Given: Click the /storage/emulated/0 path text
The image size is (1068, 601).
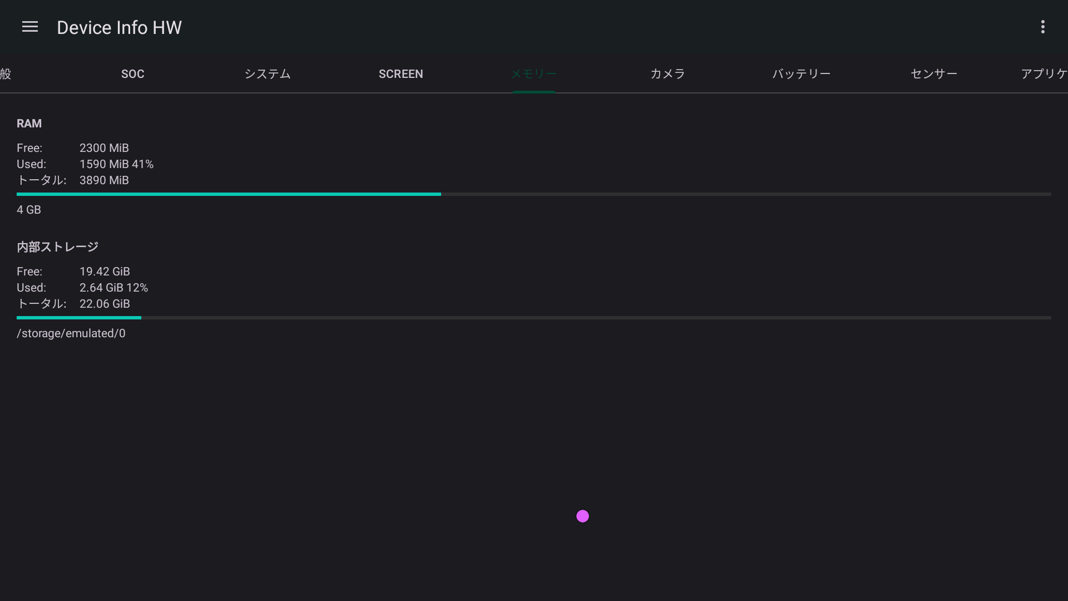Looking at the screenshot, I should (x=71, y=333).
